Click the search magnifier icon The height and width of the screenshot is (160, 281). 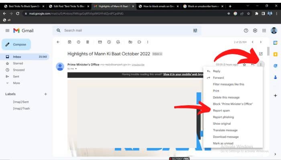tap(59, 30)
